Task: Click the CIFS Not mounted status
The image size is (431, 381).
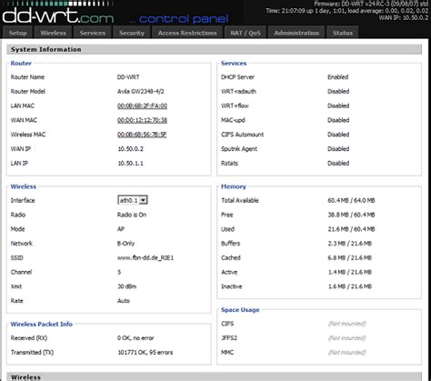Action: (x=347, y=324)
